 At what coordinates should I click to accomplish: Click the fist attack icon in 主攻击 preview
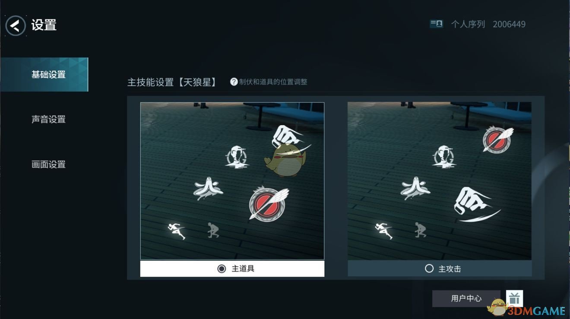[x=474, y=204]
